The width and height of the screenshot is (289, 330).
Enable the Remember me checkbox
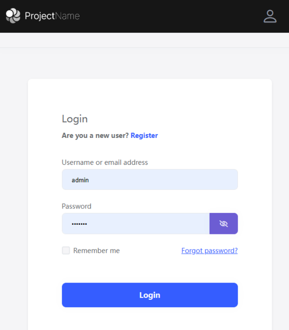66,250
